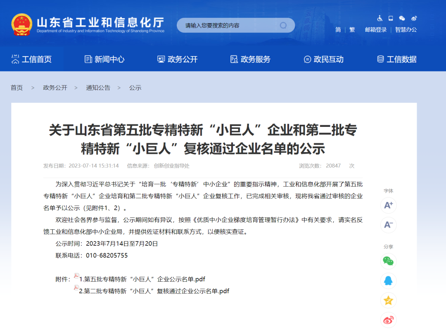Click the Weibo icon in the top header

(x=414, y=18)
